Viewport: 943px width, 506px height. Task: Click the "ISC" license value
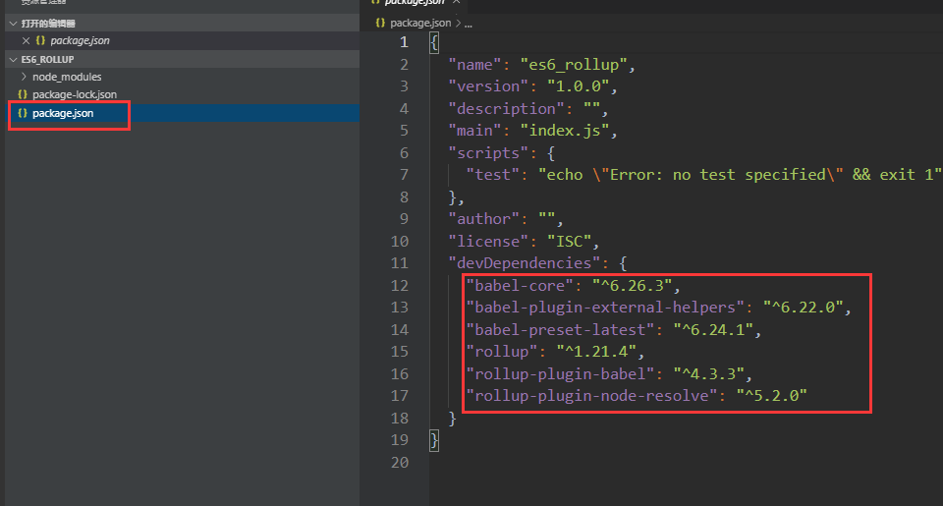coord(569,242)
